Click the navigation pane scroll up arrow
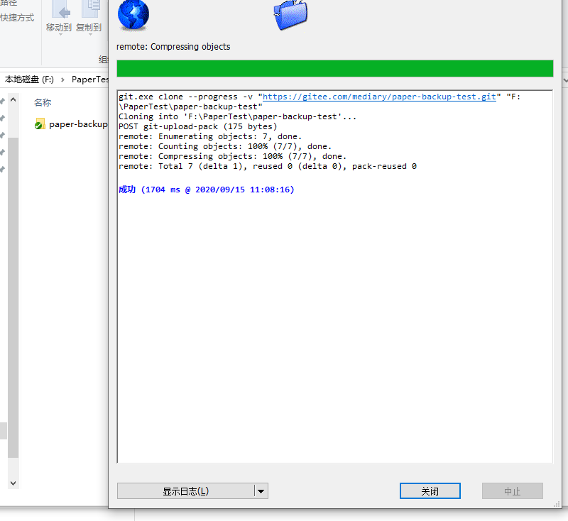 point(13,99)
